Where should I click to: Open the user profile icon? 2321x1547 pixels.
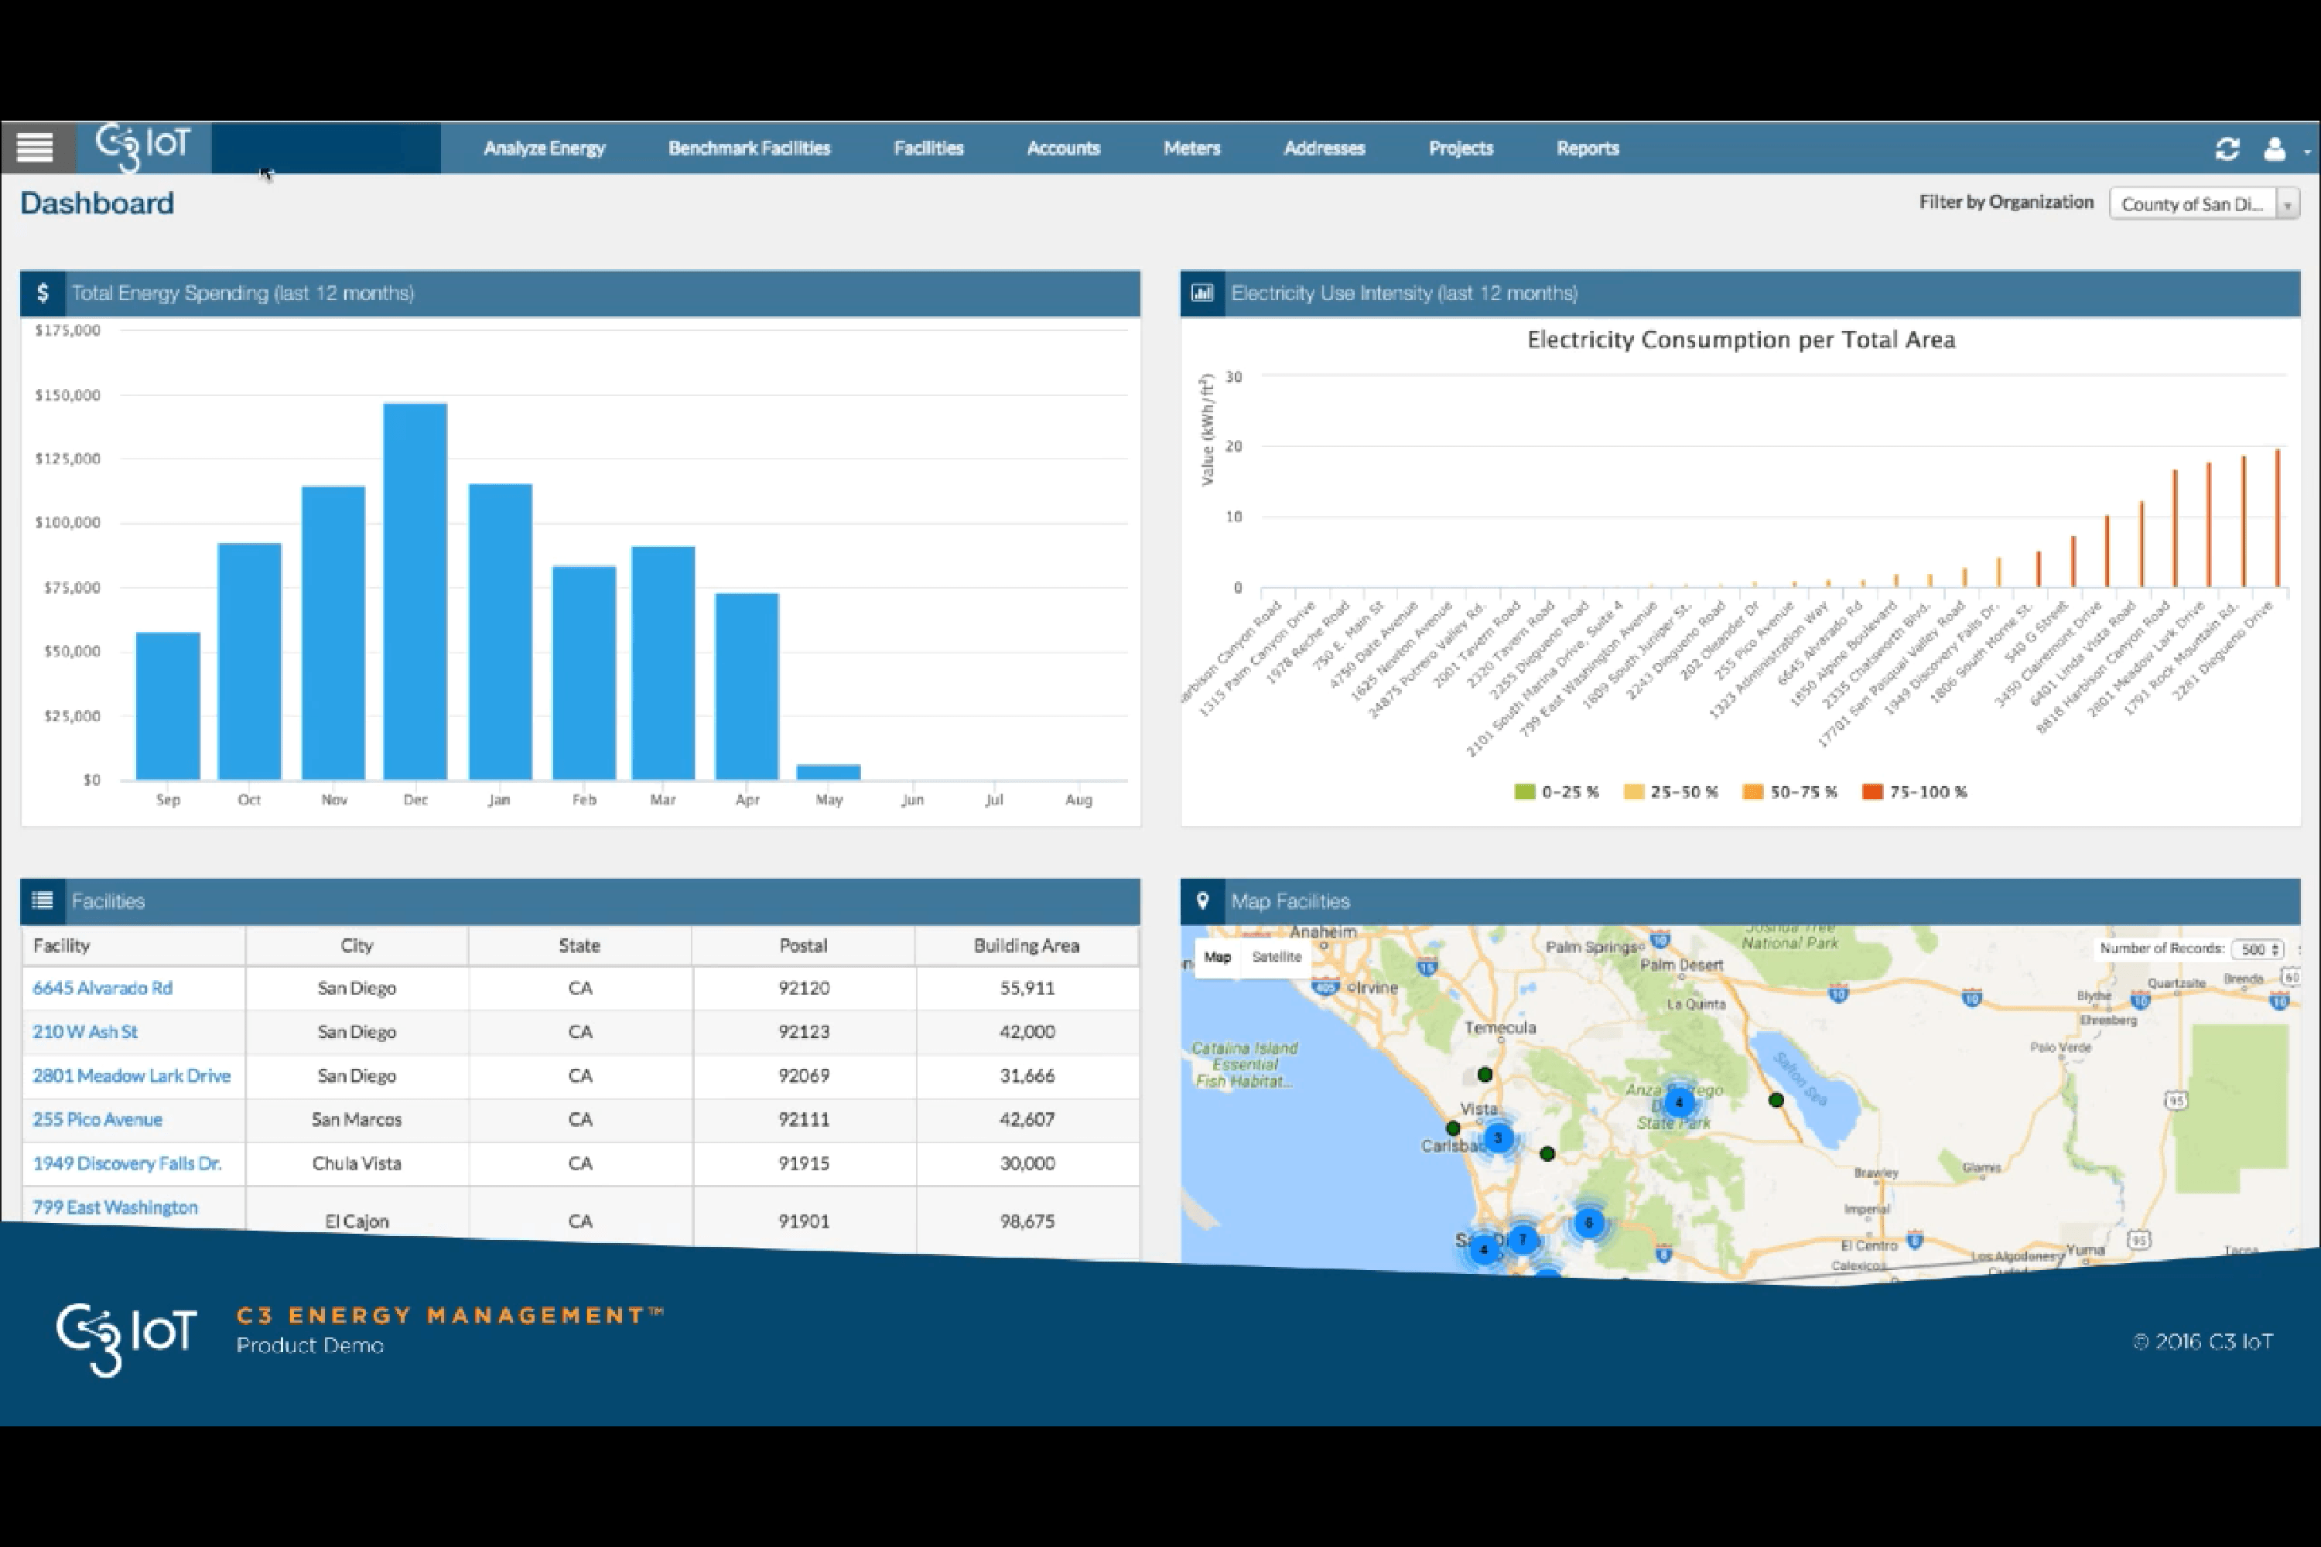point(2275,149)
